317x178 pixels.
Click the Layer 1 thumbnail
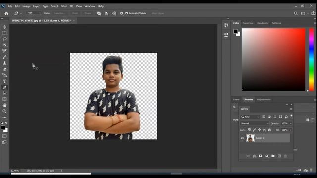[x=250, y=138]
